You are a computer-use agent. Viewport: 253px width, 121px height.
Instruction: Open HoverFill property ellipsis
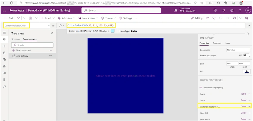[x=250, y=113]
